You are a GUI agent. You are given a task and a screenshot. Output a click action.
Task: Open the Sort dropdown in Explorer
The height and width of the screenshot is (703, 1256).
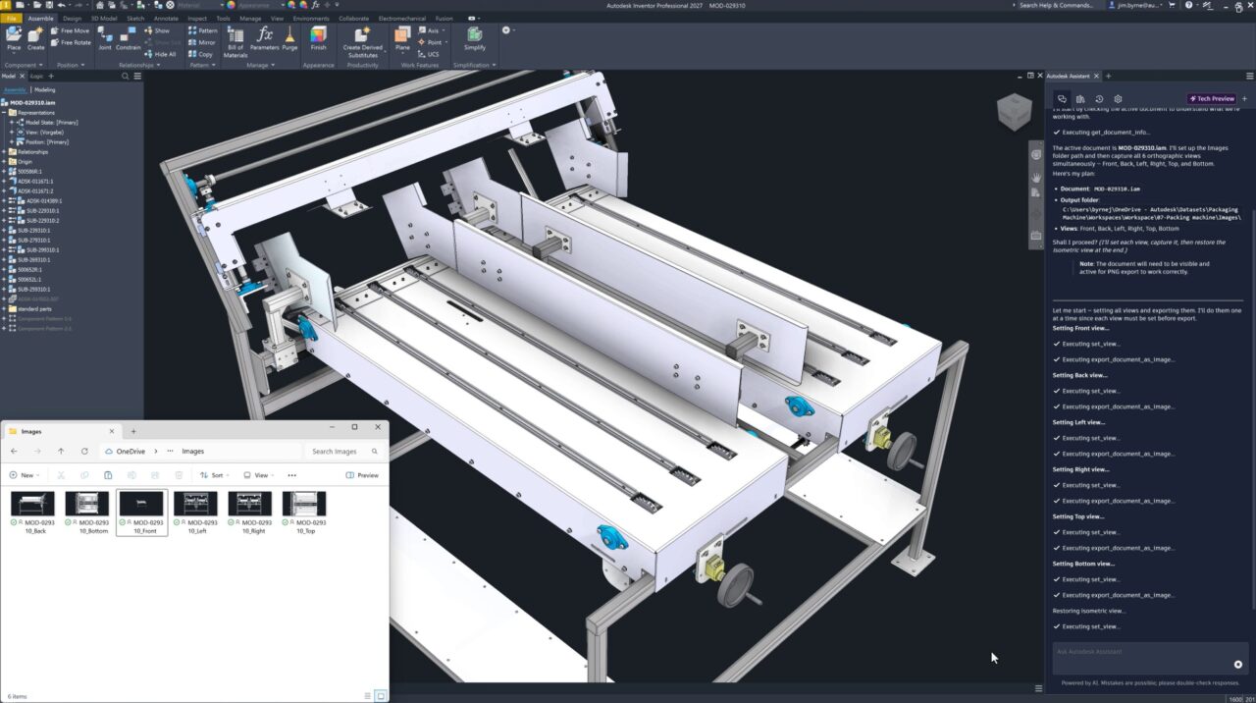[214, 474]
